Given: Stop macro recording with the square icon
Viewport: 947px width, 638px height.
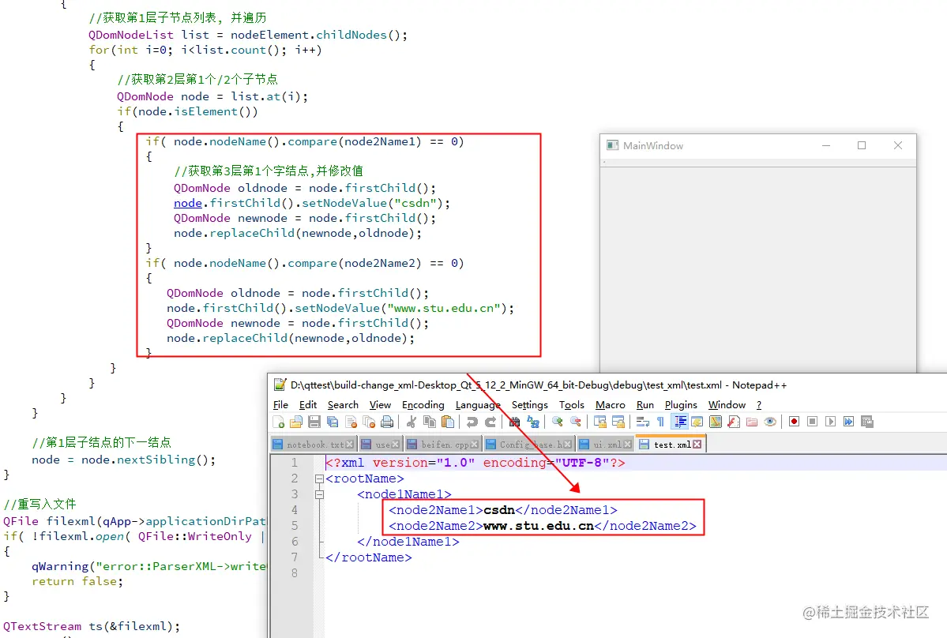Looking at the screenshot, I should tap(812, 422).
